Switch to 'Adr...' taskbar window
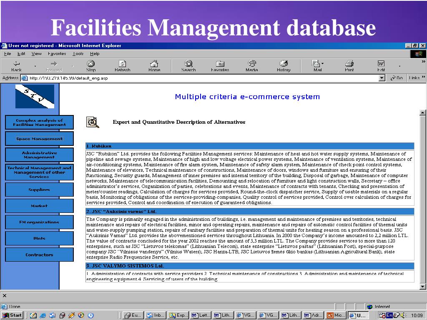Screen dimensions: 427x320 [314, 315]
